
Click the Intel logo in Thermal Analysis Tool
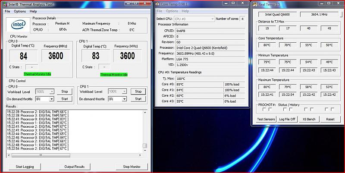pos(18,25)
